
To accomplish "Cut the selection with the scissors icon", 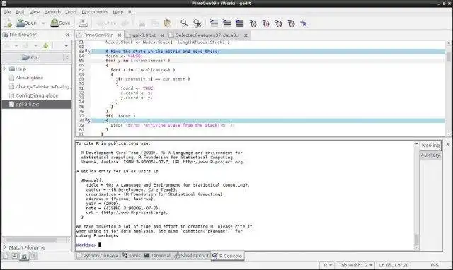I will pos(142,23).
